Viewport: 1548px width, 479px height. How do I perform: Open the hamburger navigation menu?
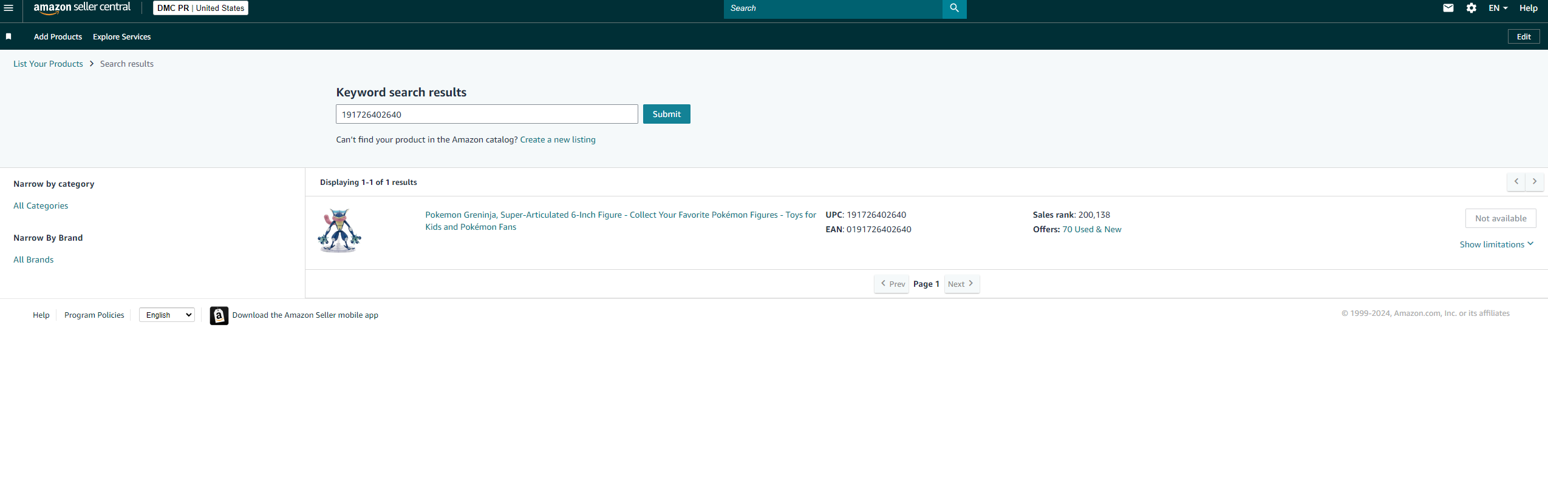(x=9, y=8)
